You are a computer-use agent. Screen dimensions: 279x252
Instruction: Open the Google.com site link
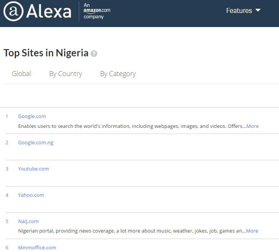(x=32, y=116)
